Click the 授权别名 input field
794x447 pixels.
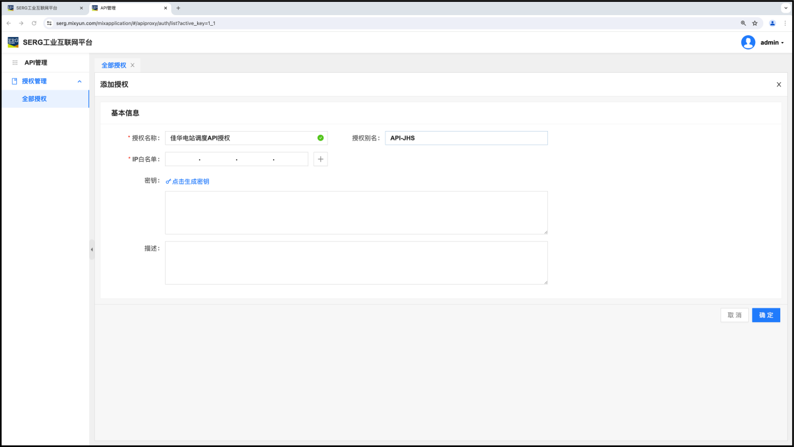tap(466, 138)
